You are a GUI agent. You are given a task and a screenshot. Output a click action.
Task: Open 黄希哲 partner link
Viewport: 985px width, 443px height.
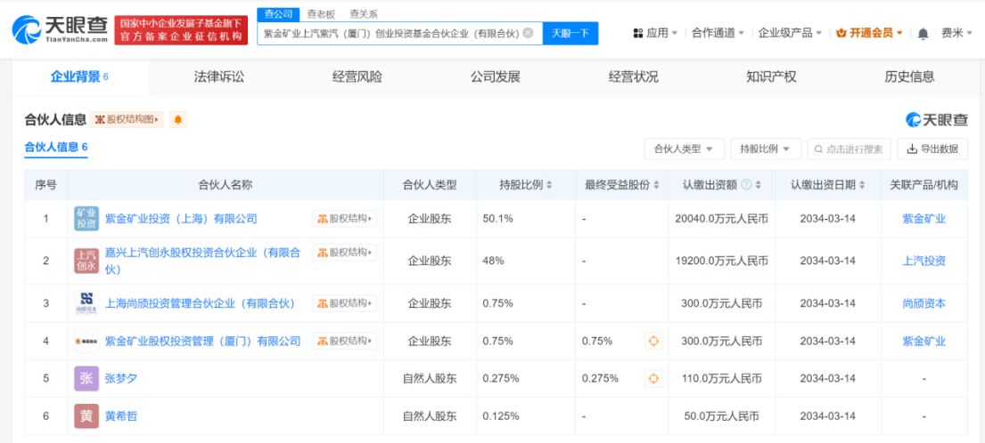(120, 416)
